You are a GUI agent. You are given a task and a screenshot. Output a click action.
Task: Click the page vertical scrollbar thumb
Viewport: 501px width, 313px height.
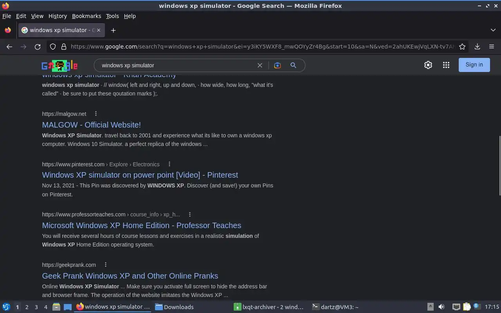point(499,165)
